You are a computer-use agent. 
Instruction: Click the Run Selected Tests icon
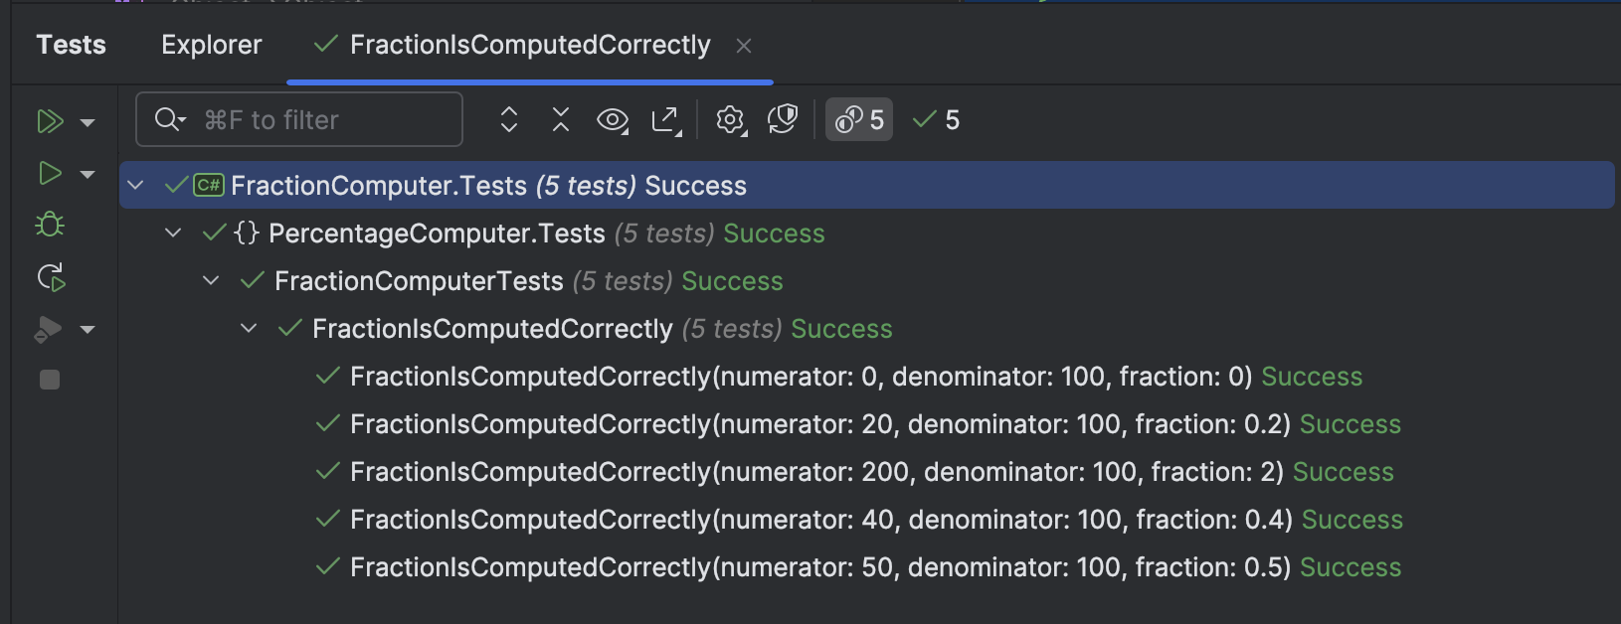pyautogui.click(x=50, y=174)
